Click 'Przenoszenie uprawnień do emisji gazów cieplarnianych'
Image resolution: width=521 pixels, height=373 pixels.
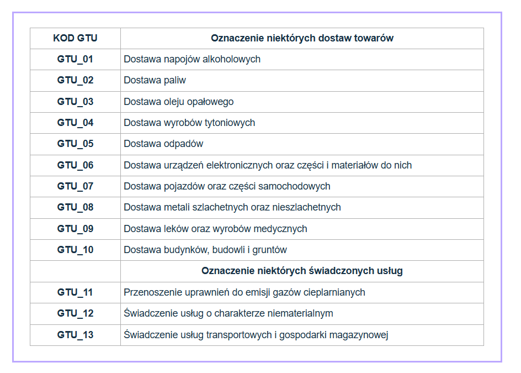[244, 292]
